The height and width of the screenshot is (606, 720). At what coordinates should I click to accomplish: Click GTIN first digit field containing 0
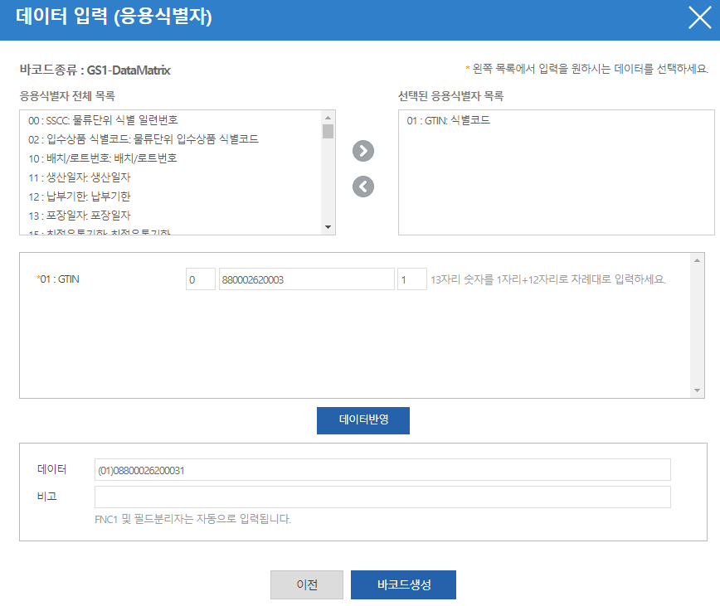click(201, 279)
